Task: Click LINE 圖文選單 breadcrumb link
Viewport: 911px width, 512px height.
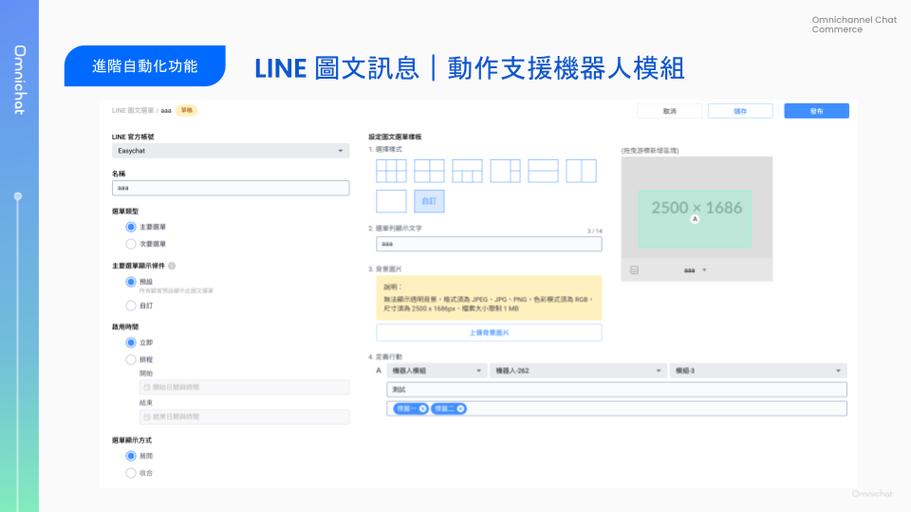Action: 133,111
